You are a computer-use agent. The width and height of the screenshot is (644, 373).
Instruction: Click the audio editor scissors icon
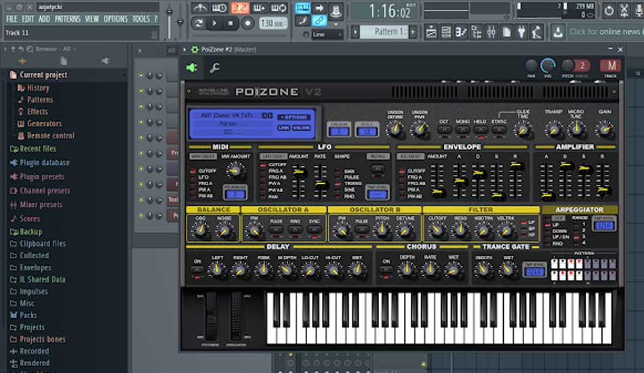tap(624, 11)
